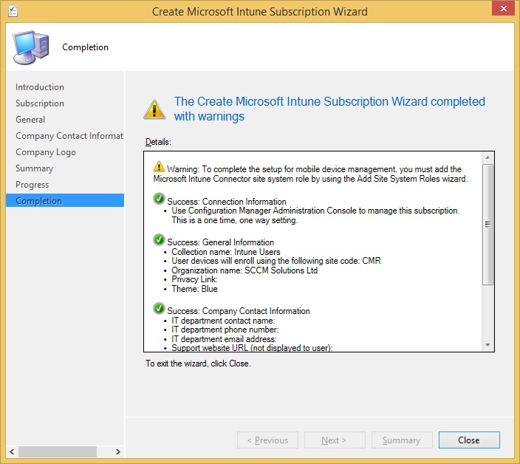The image size is (520, 464).
Task: Select Company Contact Information step
Action: pos(69,136)
